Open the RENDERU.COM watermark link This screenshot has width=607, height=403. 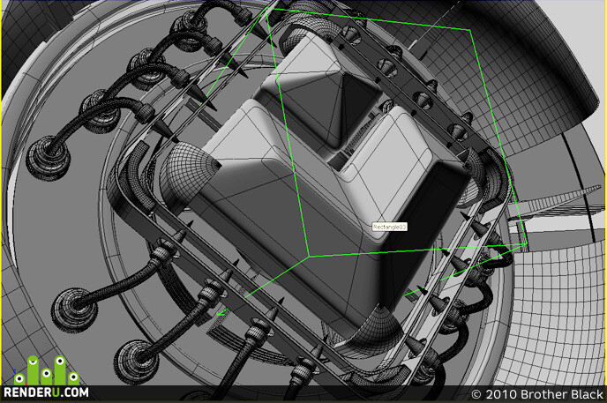(46, 392)
